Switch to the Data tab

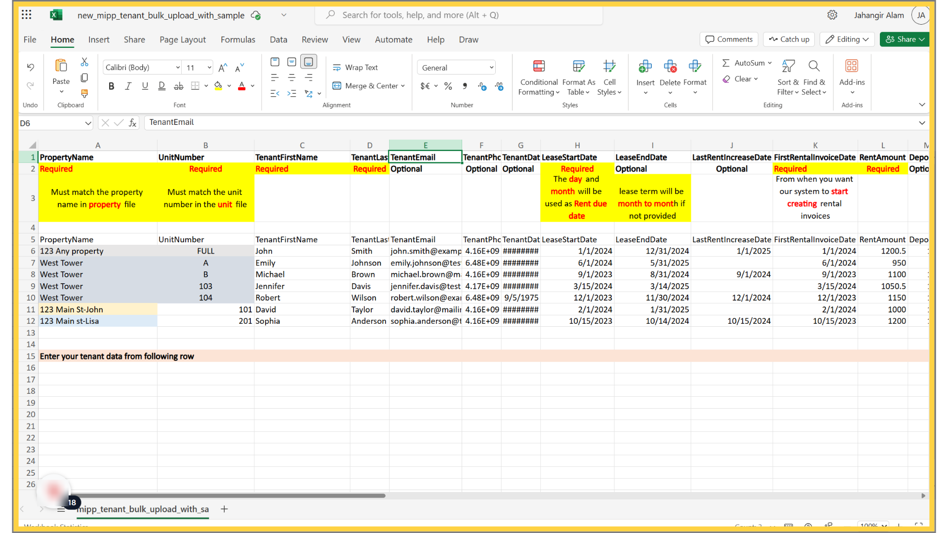click(278, 39)
